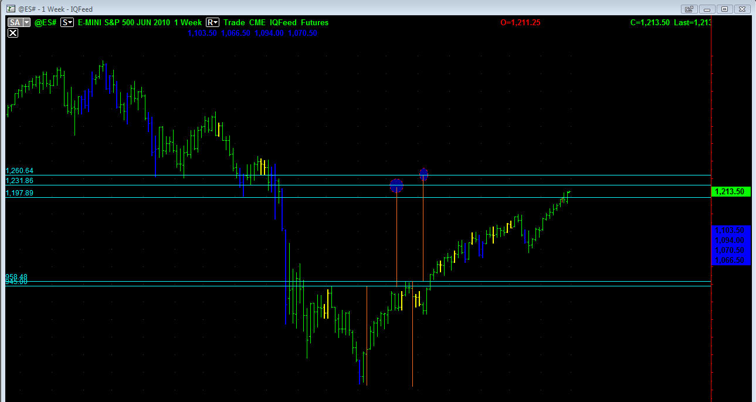
Task: Click the blue 1,066.50 price tag
Action: click(730, 260)
